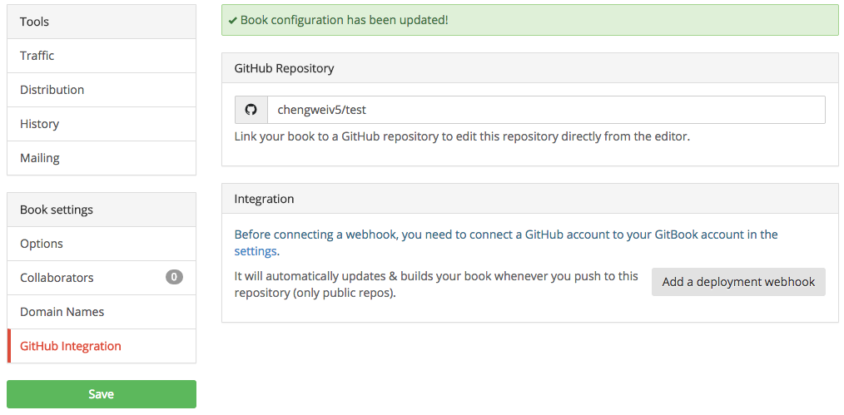Screen dimensions: 844x415
Task: Open the Mailing tool
Action: pos(40,158)
